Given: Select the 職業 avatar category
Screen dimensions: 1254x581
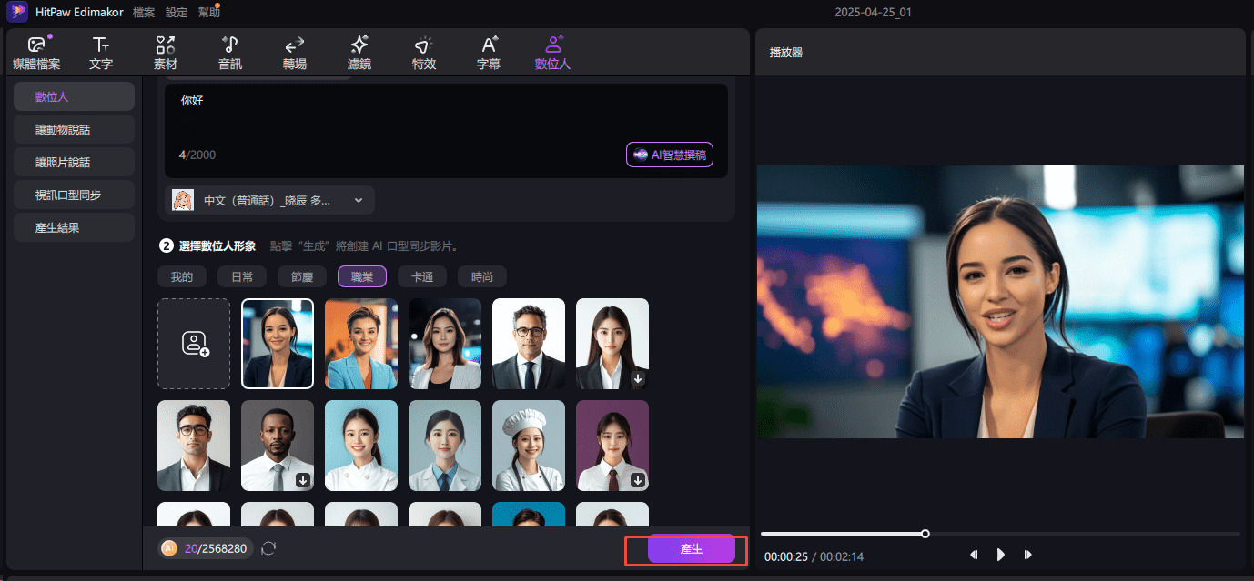Looking at the screenshot, I should pyautogui.click(x=361, y=276).
